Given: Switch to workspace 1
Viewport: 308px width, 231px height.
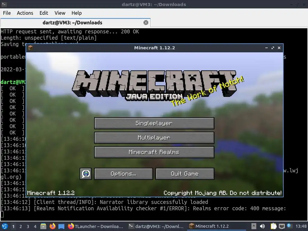Looking at the screenshot, I should pyautogui.click(x=13, y=226).
